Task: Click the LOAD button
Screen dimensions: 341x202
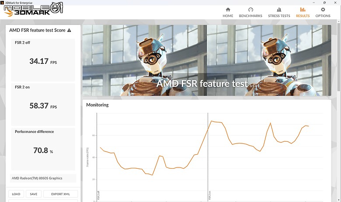Action: click(x=16, y=194)
